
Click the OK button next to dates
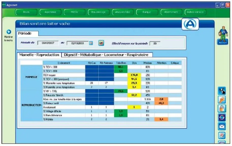point(101,43)
